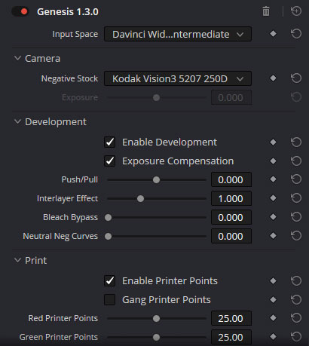Reset the Interlayer Effect value

[296, 198]
